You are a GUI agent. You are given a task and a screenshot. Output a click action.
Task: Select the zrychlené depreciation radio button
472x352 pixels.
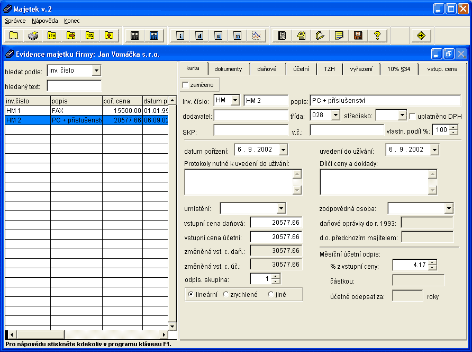click(x=226, y=294)
